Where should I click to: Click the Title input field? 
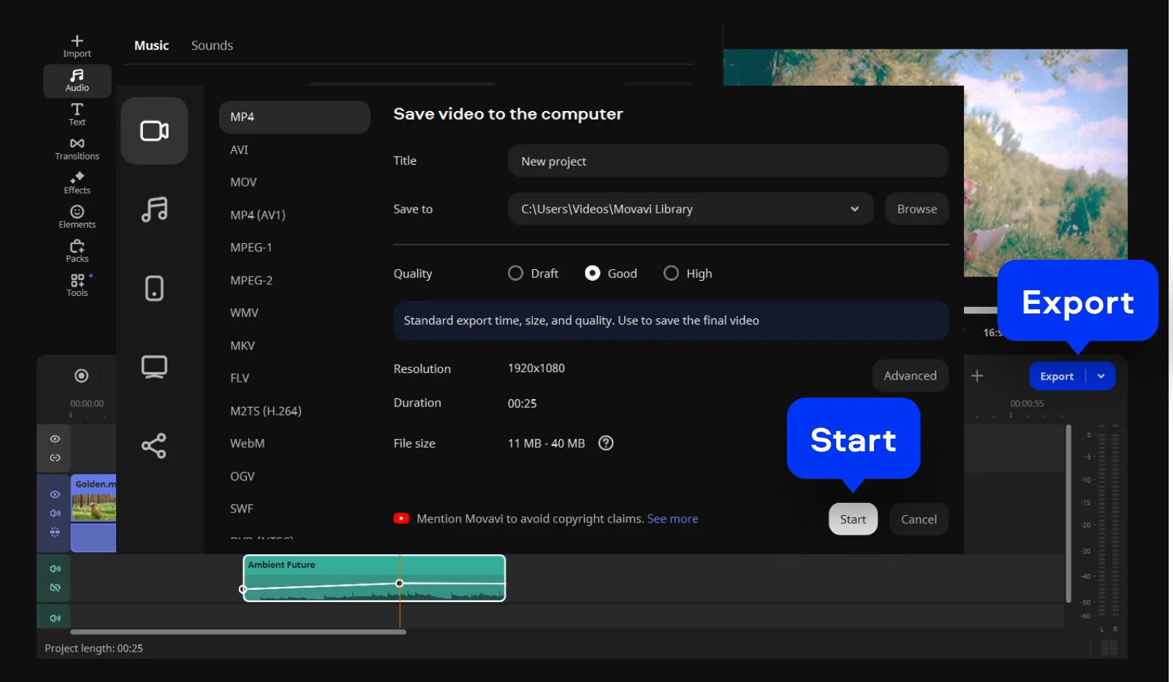(727, 161)
